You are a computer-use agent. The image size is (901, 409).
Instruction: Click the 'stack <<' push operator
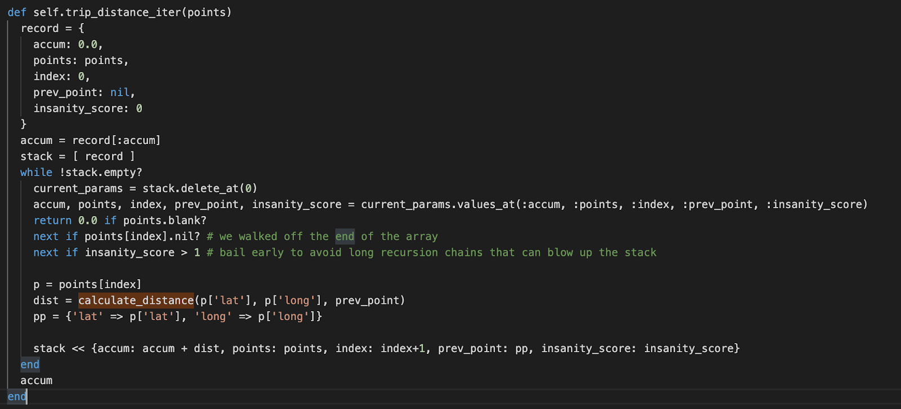(59, 349)
